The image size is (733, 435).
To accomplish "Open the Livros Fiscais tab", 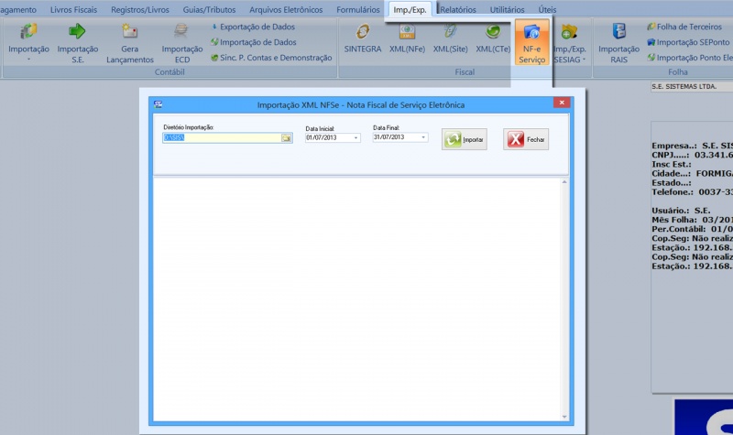I will click(74, 8).
